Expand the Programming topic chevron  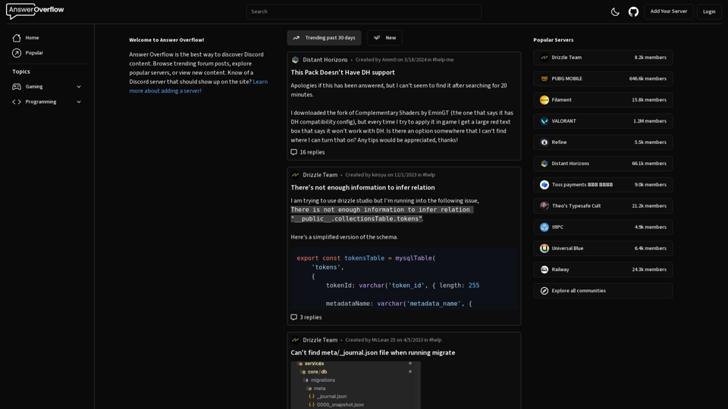(x=79, y=102)
